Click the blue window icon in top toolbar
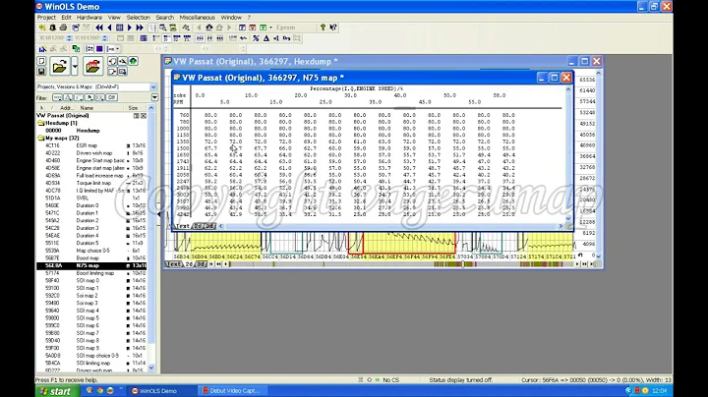 [x=242, y=28]
